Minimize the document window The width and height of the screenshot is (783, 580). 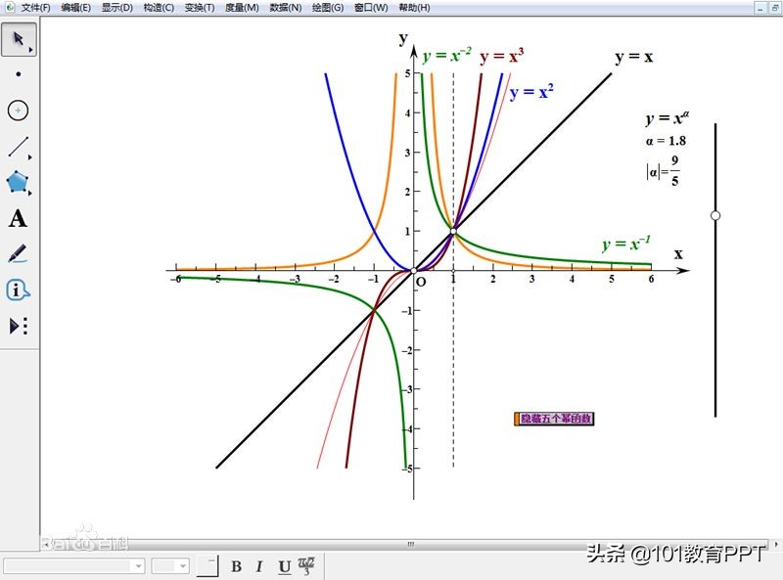tap(760, 8)
